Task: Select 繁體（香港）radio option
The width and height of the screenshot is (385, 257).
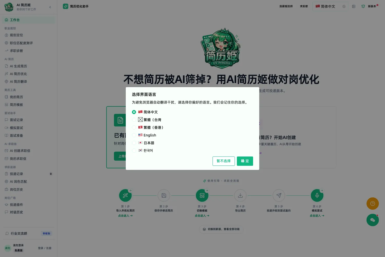Action: (x=134, y=127)
